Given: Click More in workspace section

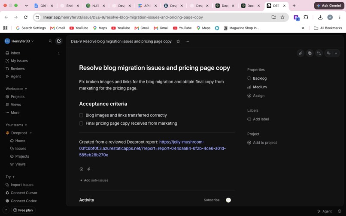Looking at the screenshot, I should coord(33,113).
